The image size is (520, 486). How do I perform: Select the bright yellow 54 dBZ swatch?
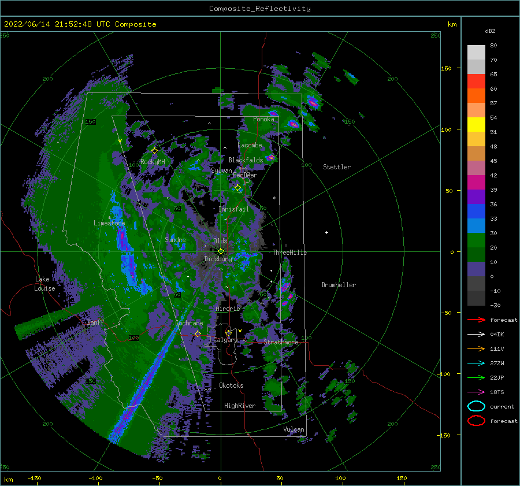click(x=476, y=124)
